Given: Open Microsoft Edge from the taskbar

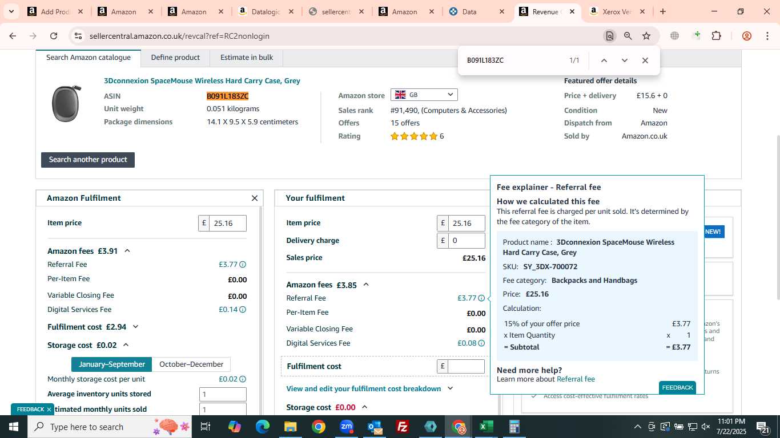Looking at the screenshot, I should pos(262,427).
